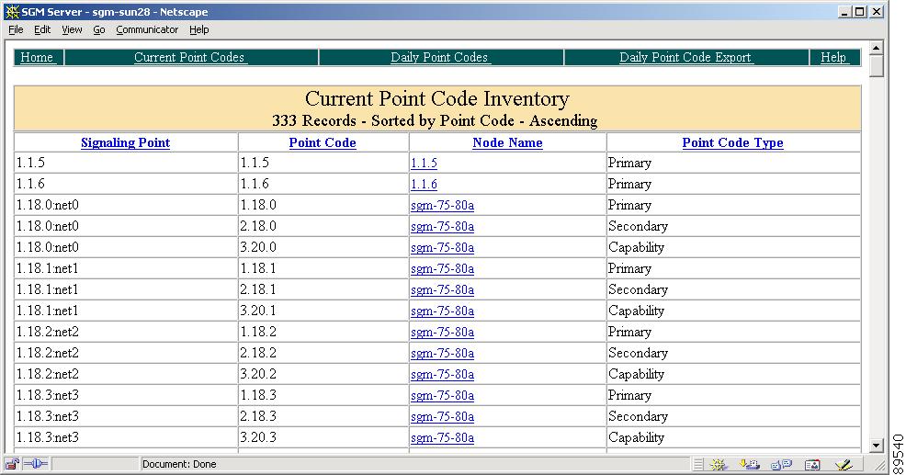906x475 pixels.
Task: Click the component bar grip handle
Action: [698, 465]
